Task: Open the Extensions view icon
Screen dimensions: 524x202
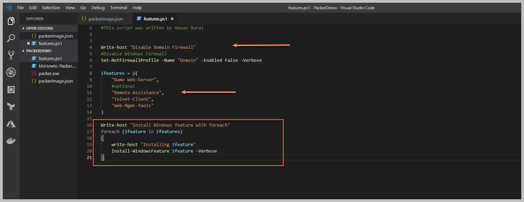Action: coord(11,89)
